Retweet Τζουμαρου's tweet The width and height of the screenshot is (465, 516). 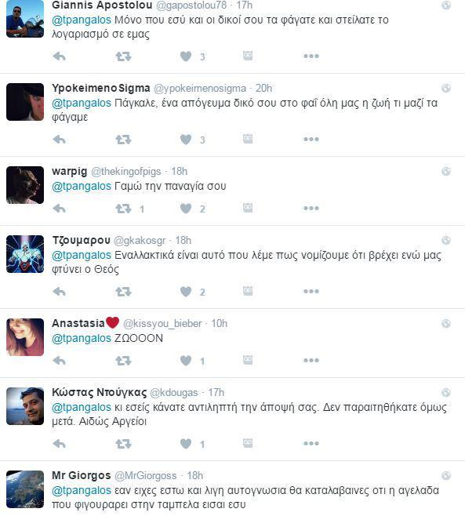(123, 292)
